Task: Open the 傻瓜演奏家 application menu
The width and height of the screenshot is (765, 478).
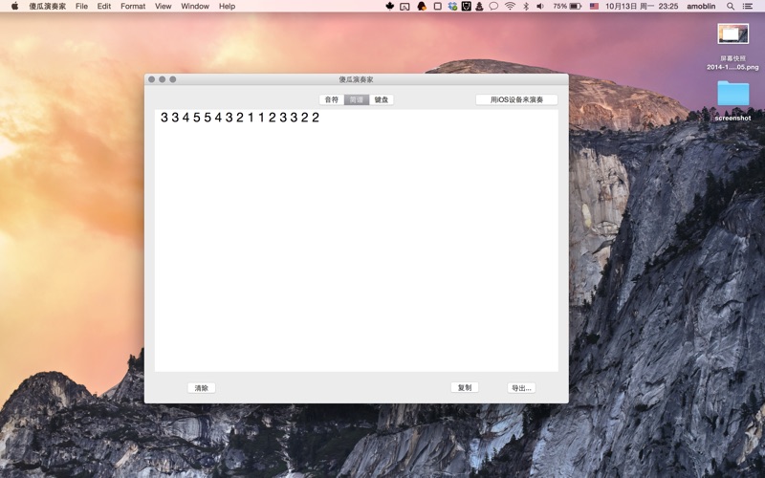Action: coord(47,6)
